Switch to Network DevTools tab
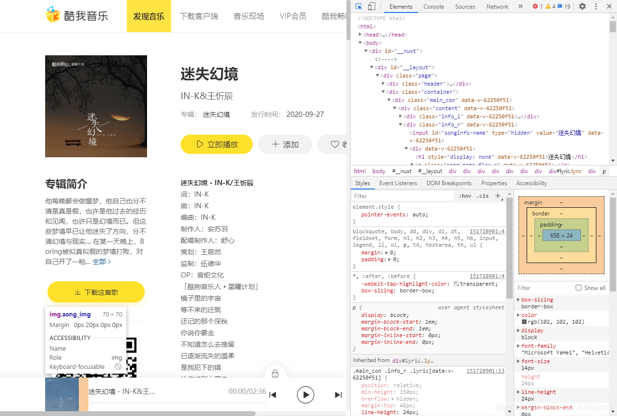Screen dimensions: 617x416 pyautogui.click(x=497, y=6)
